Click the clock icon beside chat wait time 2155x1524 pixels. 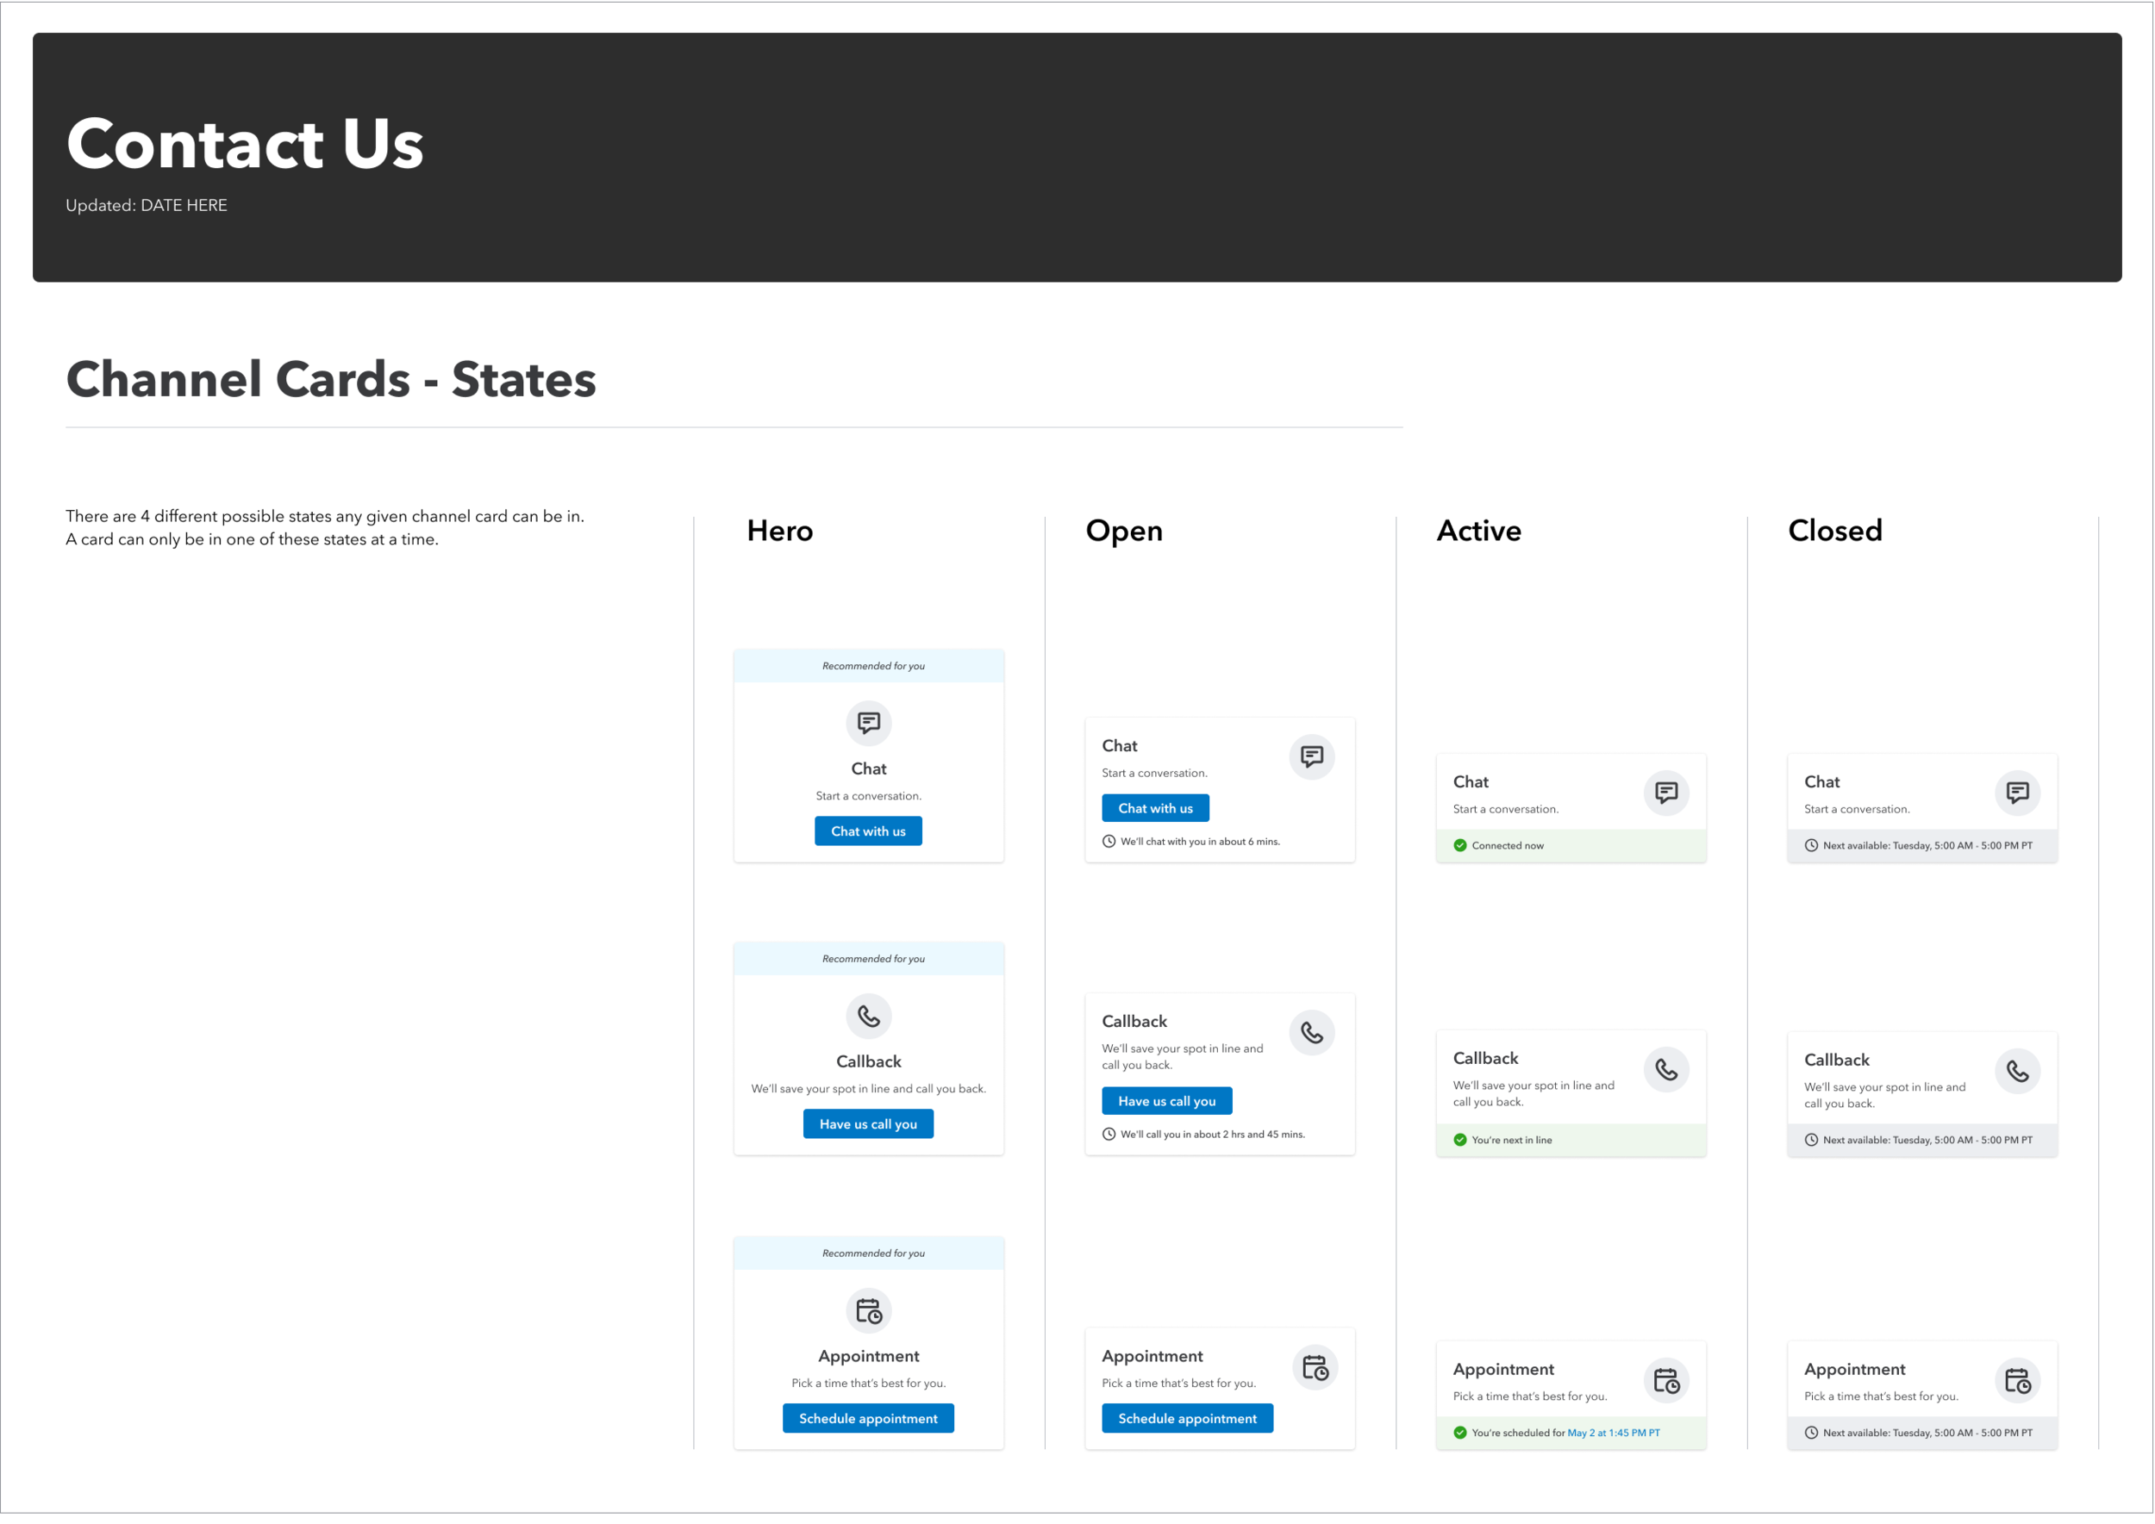tap(1109, 842)
